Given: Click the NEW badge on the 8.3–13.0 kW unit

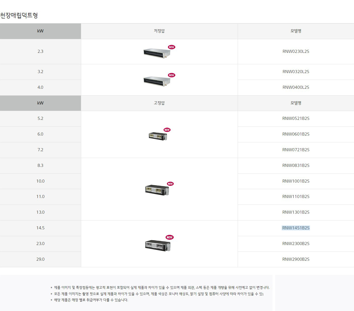Looking at the screenshot, I should [x=170, y=184].
